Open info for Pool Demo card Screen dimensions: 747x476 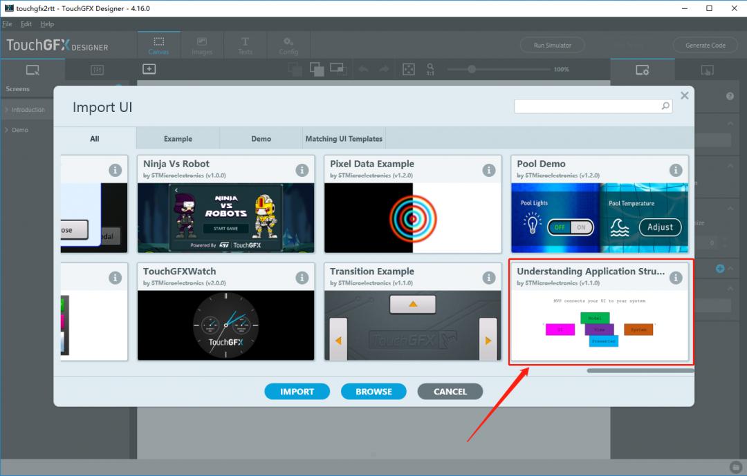676,170
